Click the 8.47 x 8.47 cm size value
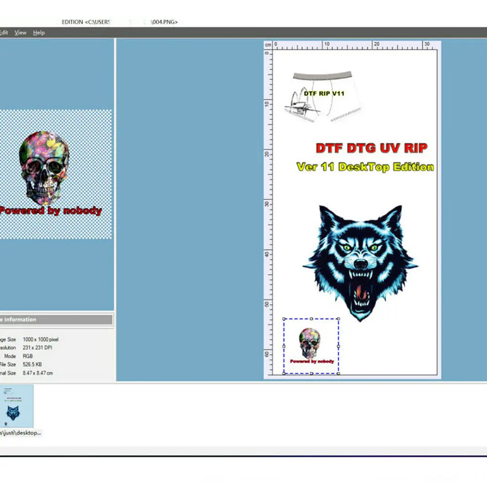 (37, 373)
